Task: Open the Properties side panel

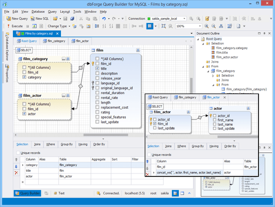Action: click(7, 73)
